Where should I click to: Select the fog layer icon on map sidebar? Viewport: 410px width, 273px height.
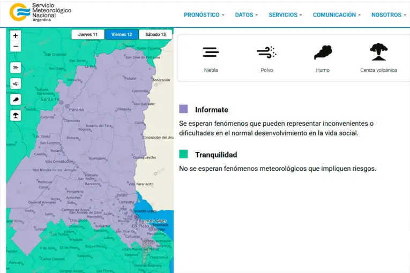click(16, 67)
